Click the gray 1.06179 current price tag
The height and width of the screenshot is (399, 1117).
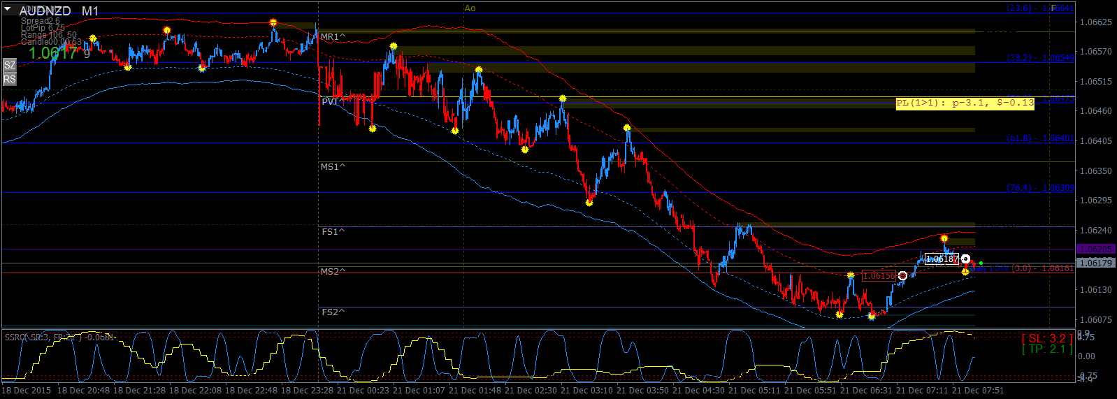click(1095, 263)
